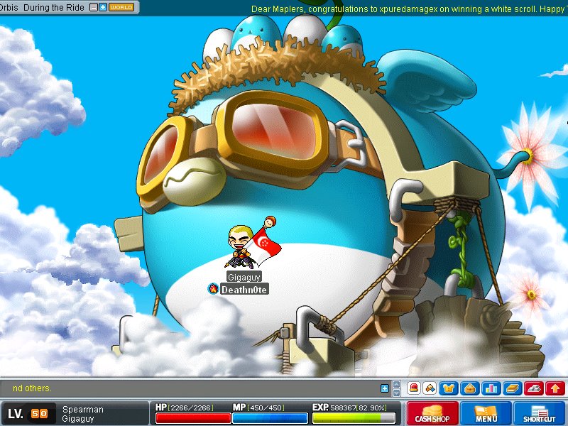Viewport: 568px width, 426px height.
Task: Collapse the minimap with the minus button
Action: pyautogui.click(x=94, y=7)
